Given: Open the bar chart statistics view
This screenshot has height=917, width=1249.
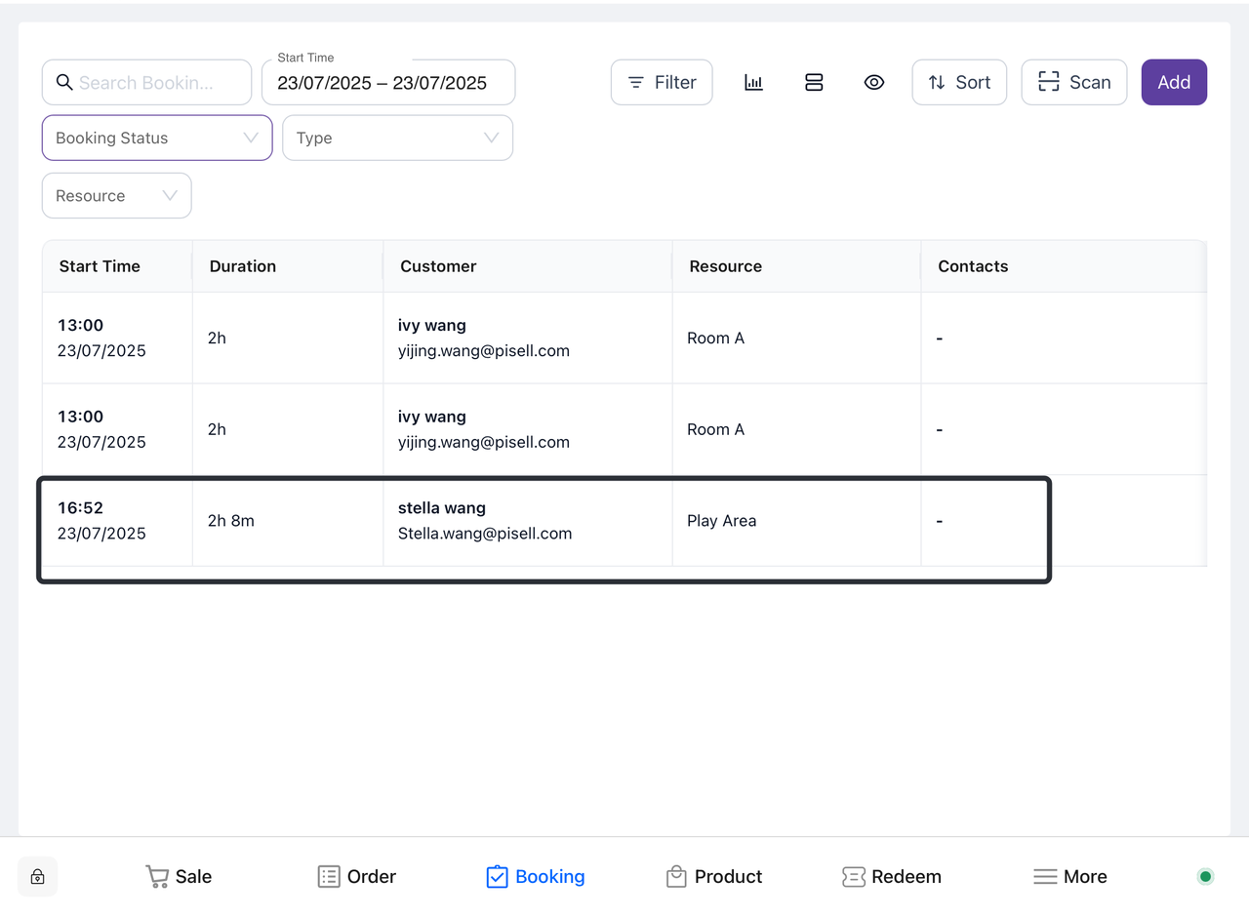Looking at the screenshot, I should pos(753,83).
